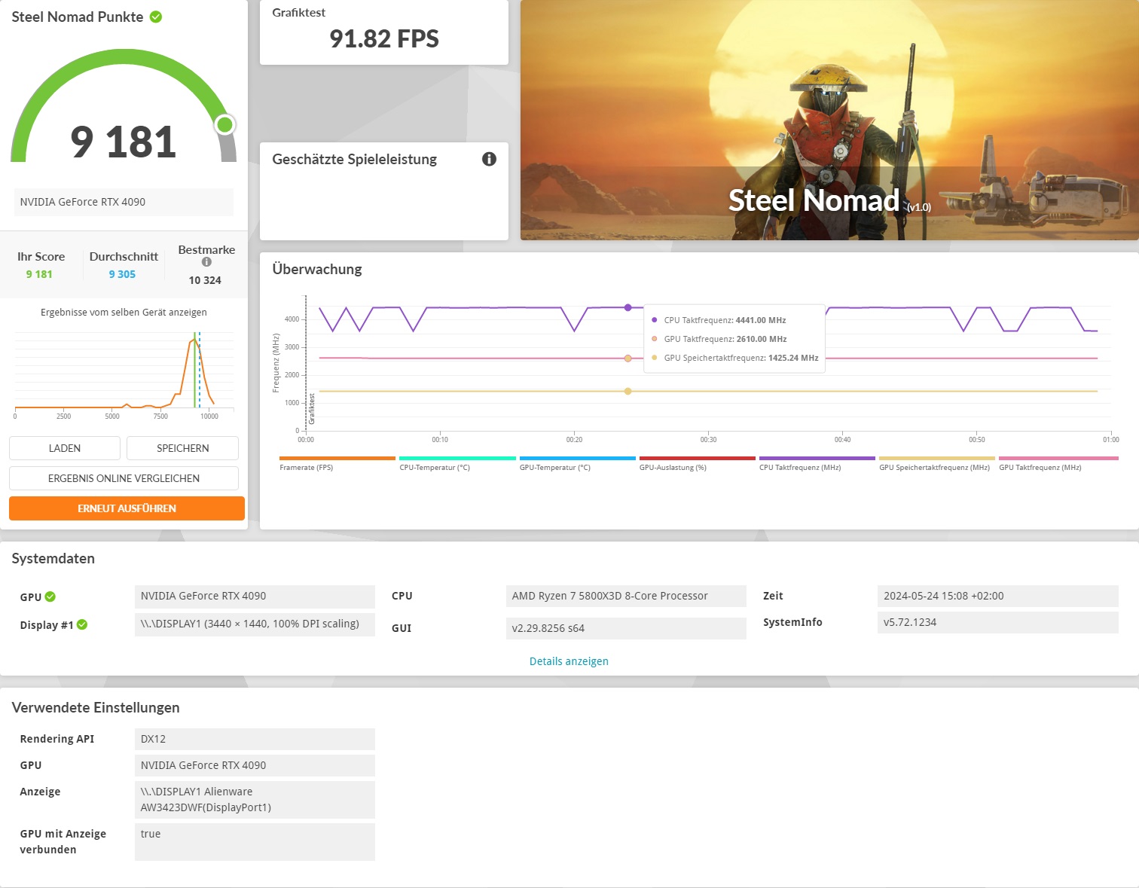Click the Durchschnitt value 9 305

pos(122,274)
